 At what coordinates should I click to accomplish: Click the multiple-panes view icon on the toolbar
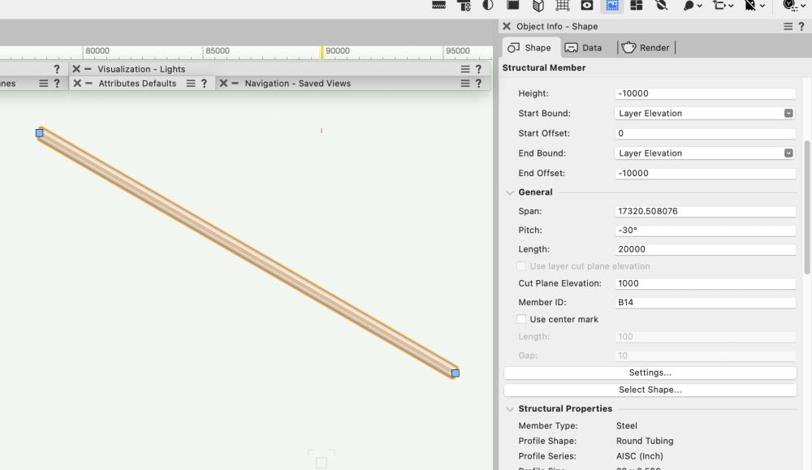(637, 6)
